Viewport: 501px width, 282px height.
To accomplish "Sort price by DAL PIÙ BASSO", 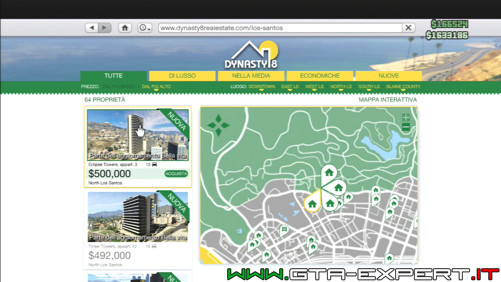I will pyautogui.click(x=119, y=87).
